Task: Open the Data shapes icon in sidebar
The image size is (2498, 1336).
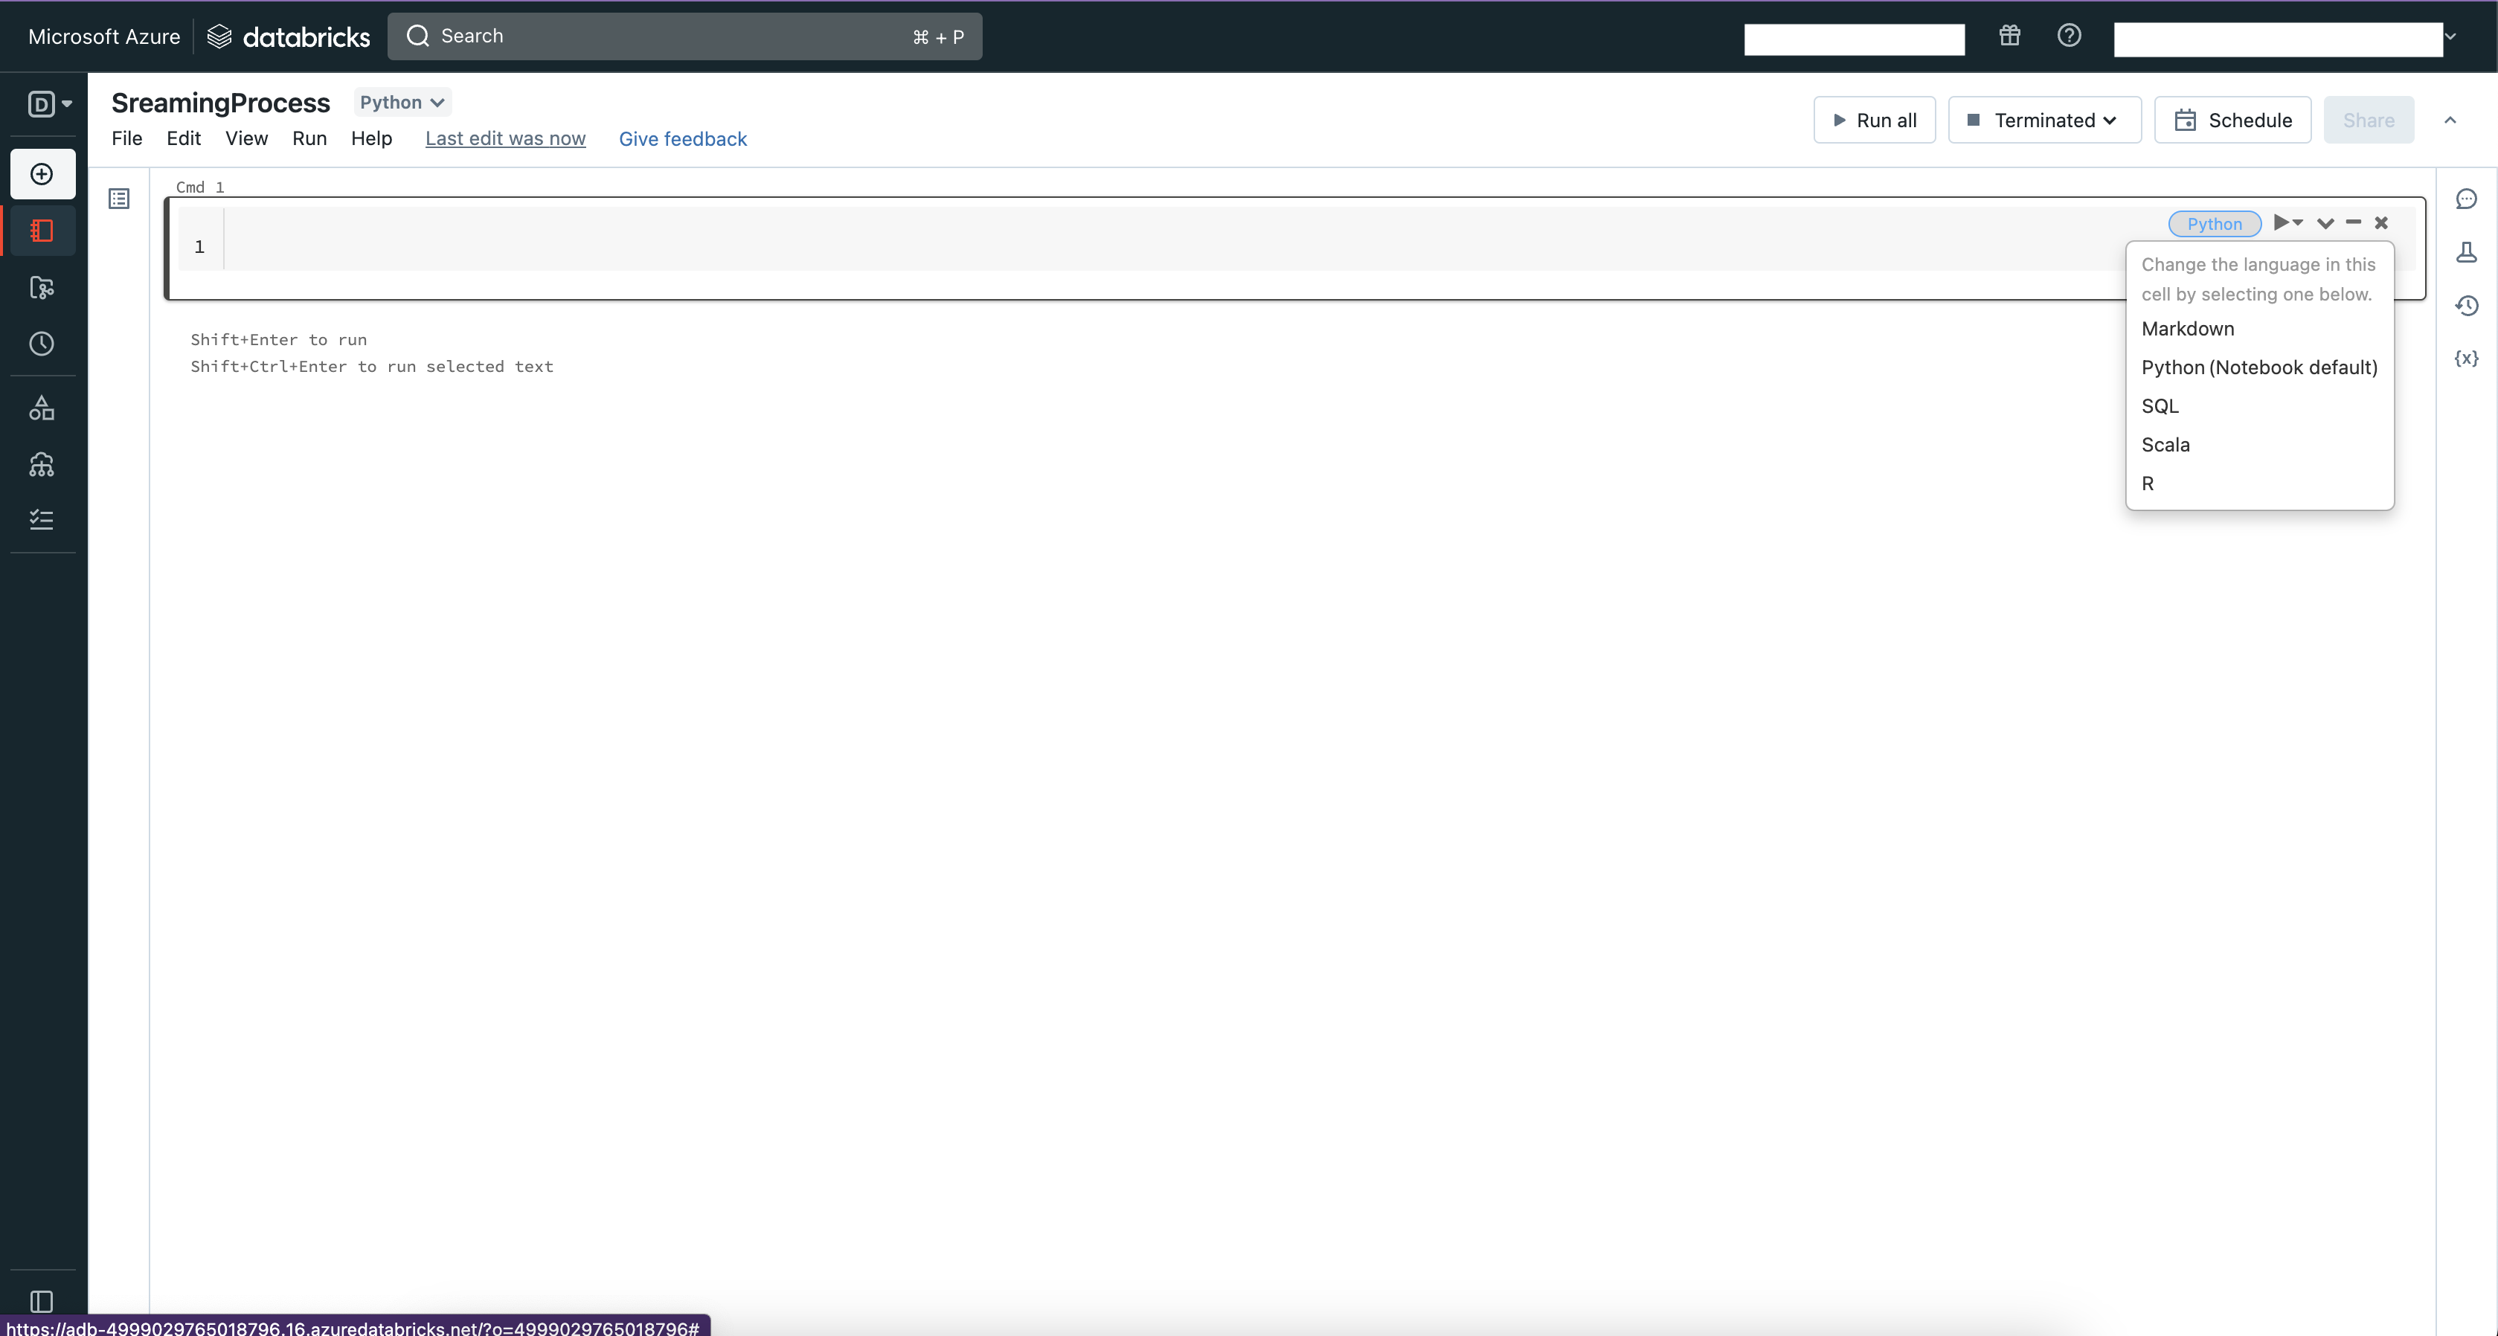Action: (x=42, y=408)
